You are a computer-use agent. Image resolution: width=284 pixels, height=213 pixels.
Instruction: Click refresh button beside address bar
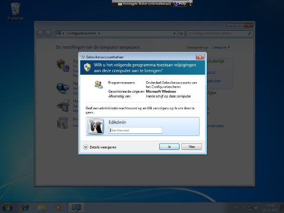(181, 33)
